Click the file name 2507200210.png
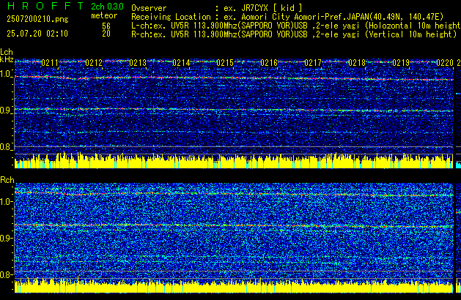Image resolution: width=461 pixels, height=300 pixels. pyautogui.click(x=37, y=19)
